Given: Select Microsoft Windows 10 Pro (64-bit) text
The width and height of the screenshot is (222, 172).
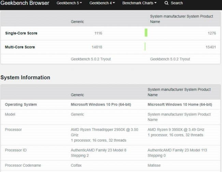Looking at the screenshot, I should (101, 105).
